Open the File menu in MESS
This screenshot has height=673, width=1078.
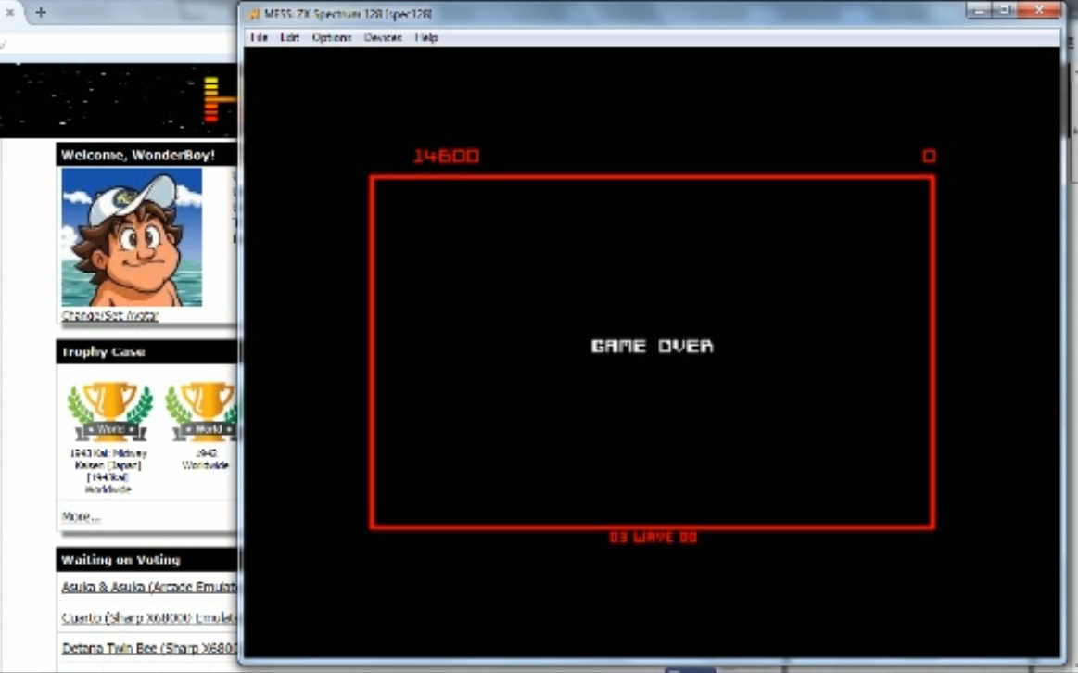[x=259, y=38]
